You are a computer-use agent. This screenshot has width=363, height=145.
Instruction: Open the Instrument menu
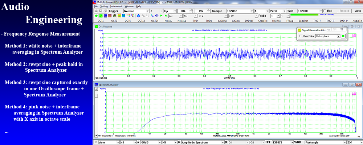[116, 6]
